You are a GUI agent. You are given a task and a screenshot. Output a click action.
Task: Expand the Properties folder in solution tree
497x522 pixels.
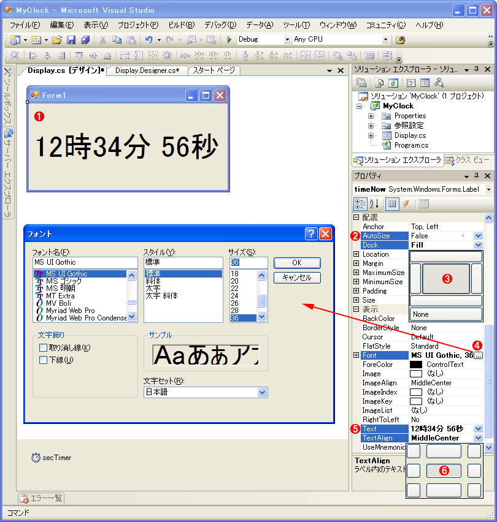(371, 116)
